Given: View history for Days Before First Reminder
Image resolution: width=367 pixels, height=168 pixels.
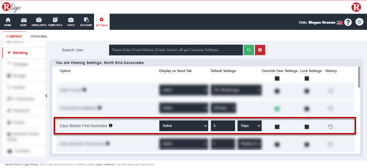Looking at the screenshot, I should click(x=330, y=127).
